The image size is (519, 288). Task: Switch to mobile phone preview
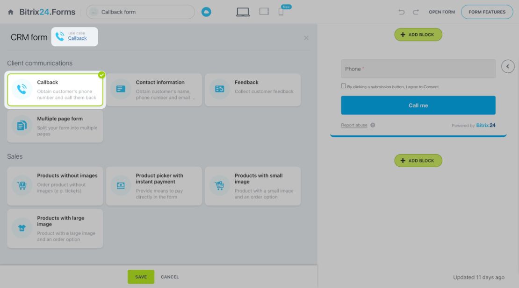tap(281, 12)
